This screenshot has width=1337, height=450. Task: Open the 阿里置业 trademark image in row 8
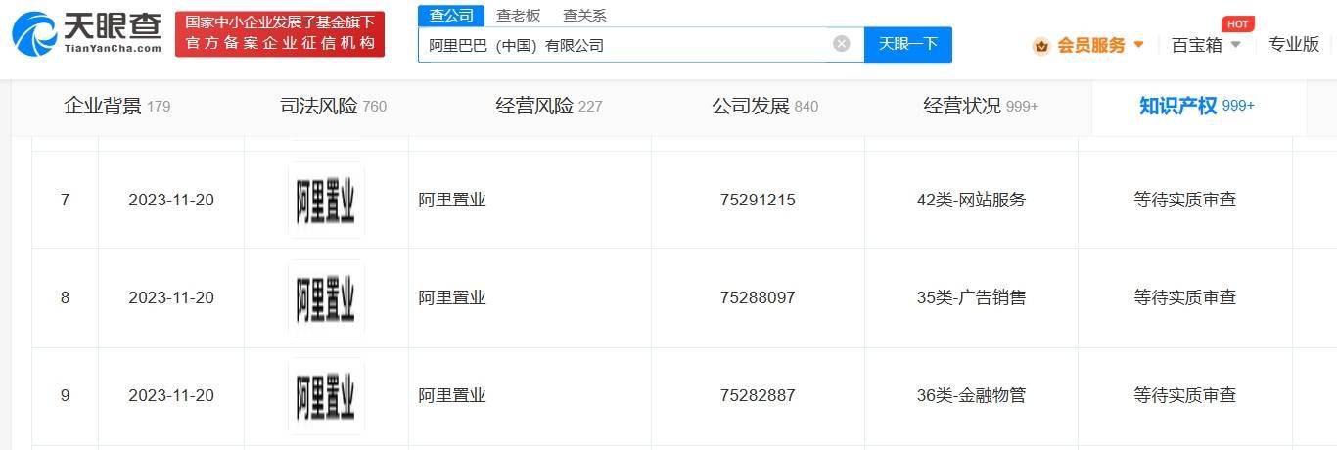326,298
